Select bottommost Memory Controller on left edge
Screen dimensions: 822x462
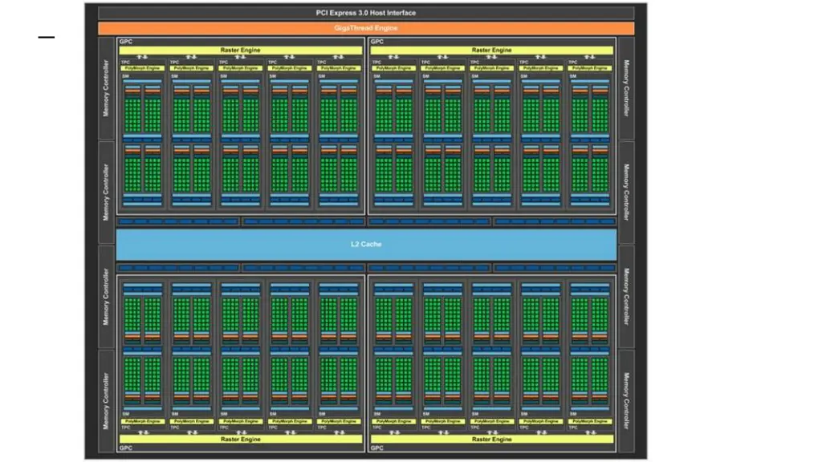tap(107, 401)
